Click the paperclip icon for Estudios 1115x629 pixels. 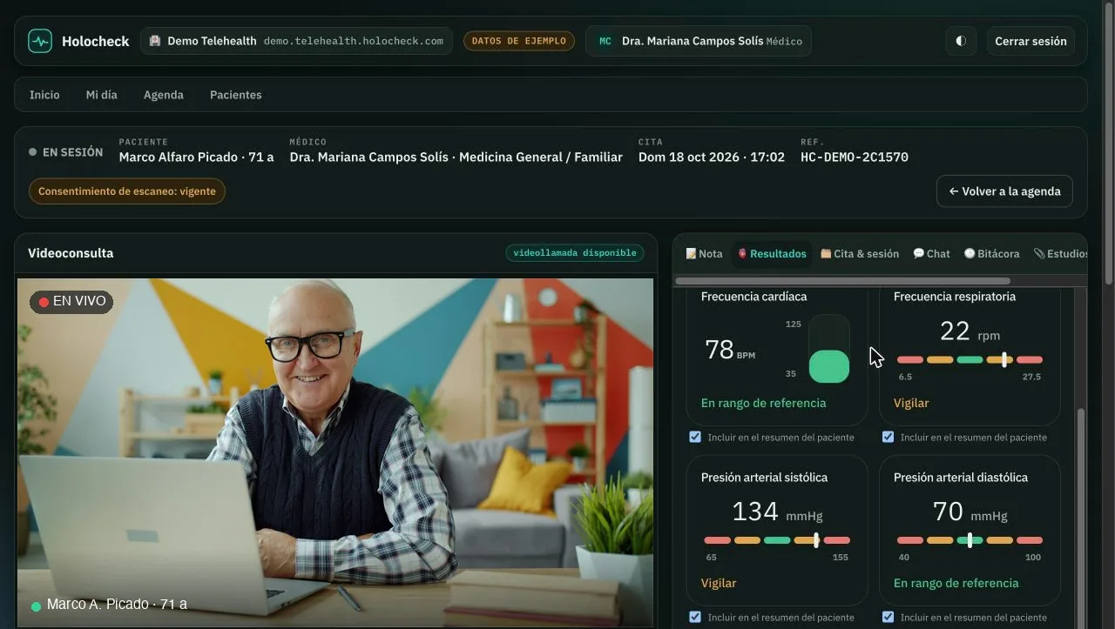pos(1039,254)
